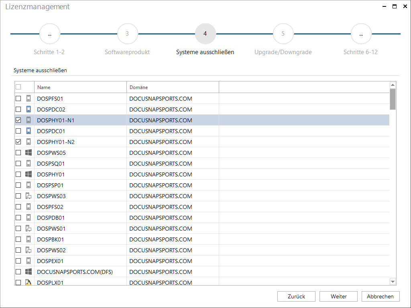This screenshot has width=411, height=308.
Task: Click the server icon beside DOSPHY01-N2
Action: point(28,142)
